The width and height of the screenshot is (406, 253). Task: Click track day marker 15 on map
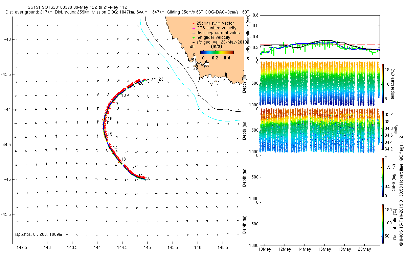point(110,134)
